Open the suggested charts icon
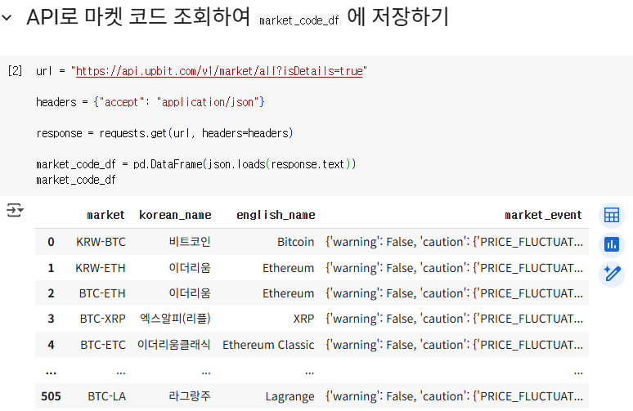633x411 pixels. pos(611,244)
